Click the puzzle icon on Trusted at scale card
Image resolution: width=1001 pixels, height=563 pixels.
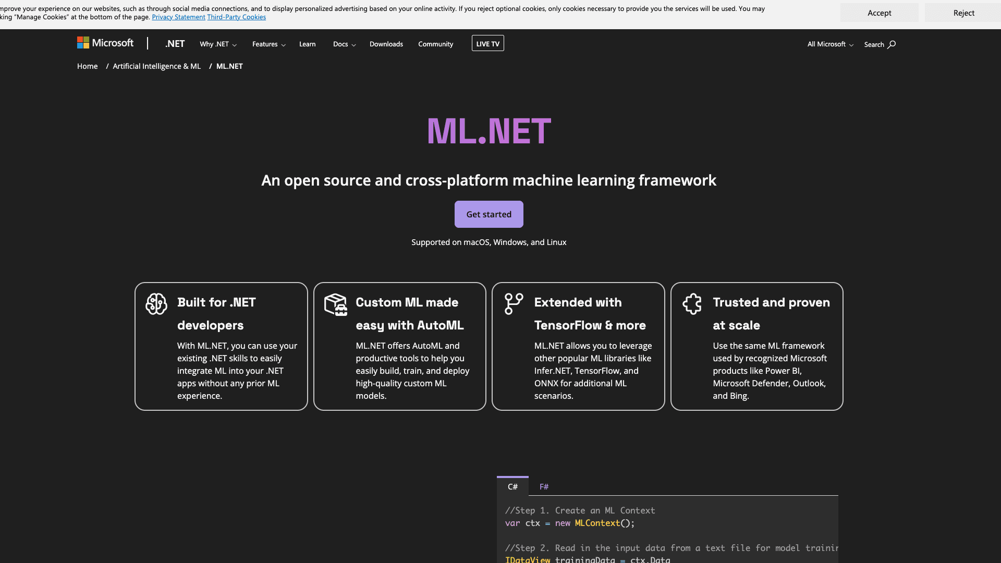pos(692,304)
